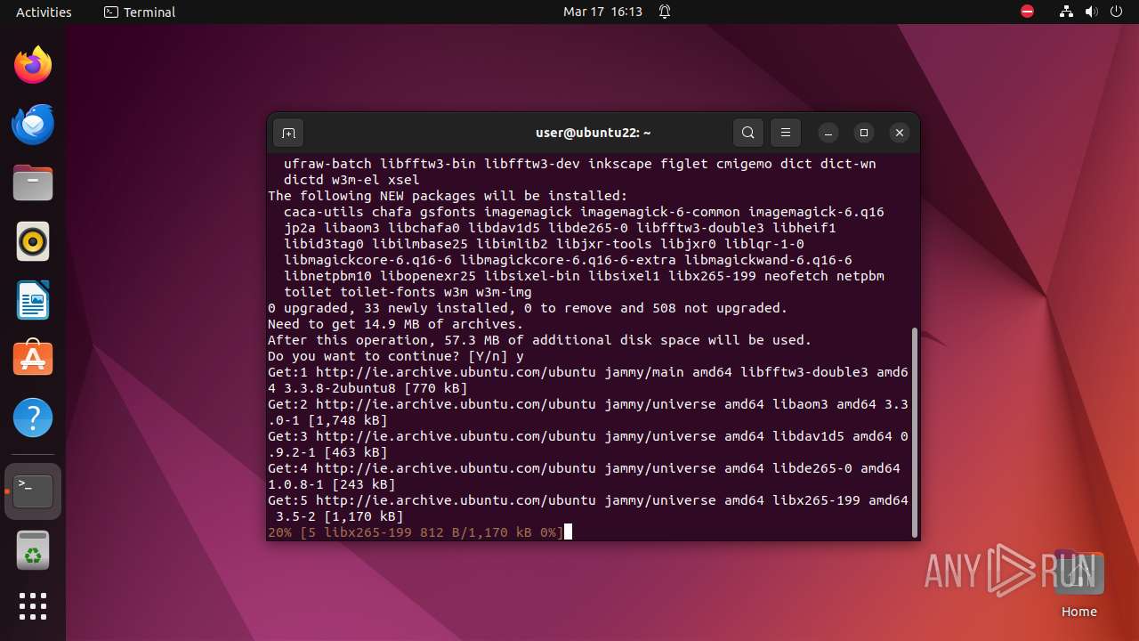Click the 'Get:3' libdav1d5 download line

pyautogui.click(x=588, y=444)
